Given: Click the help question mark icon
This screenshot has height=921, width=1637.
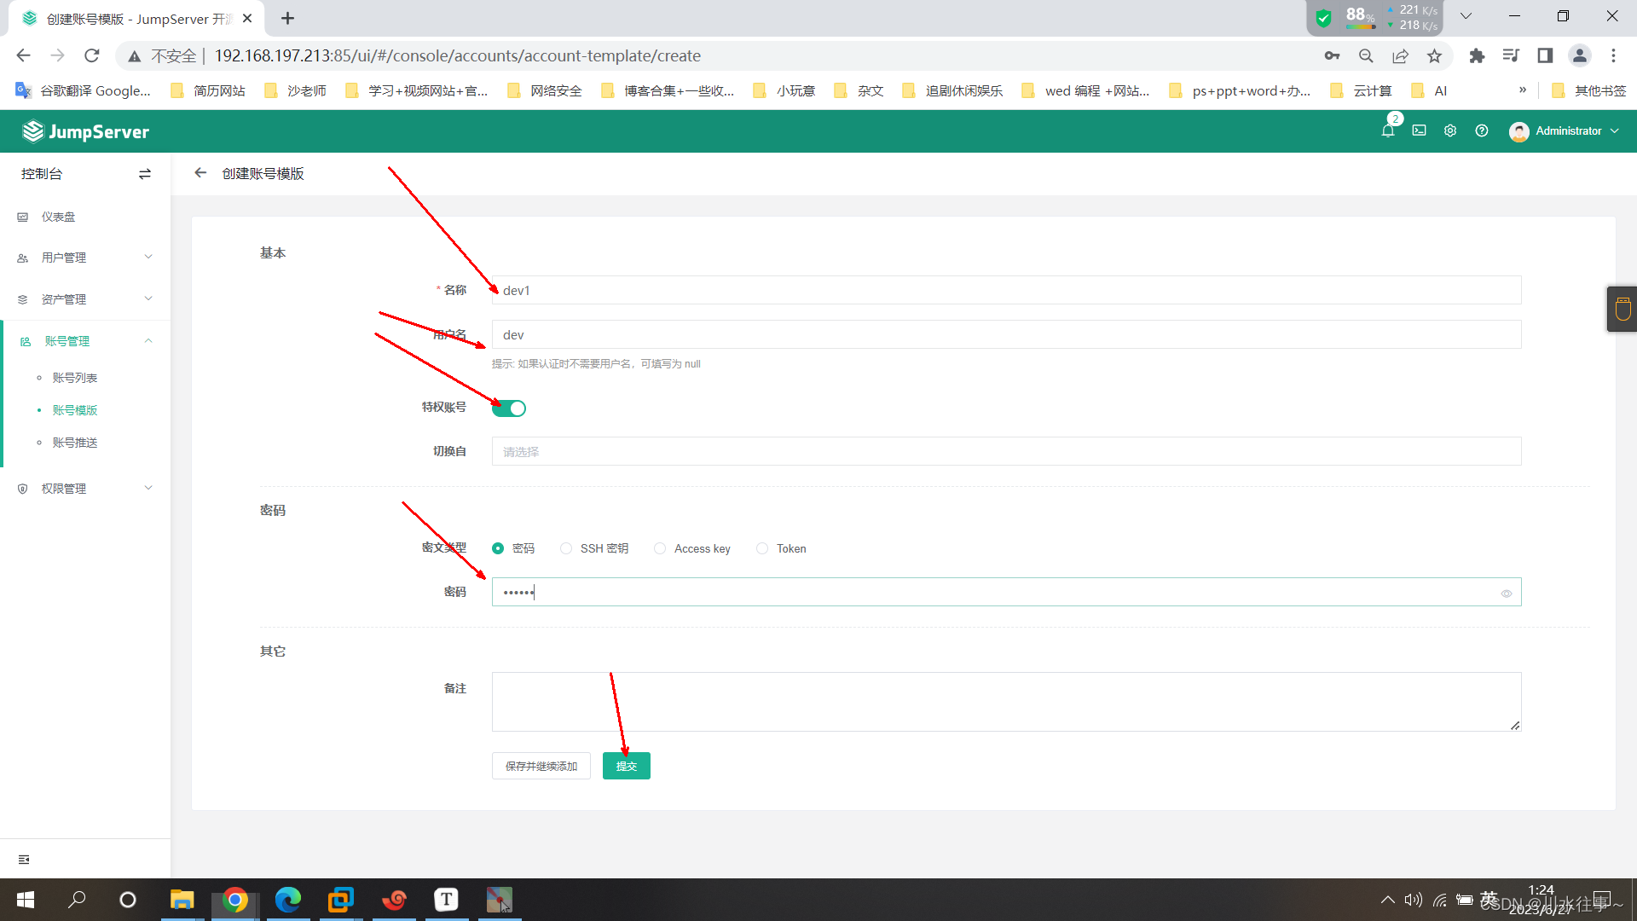Looking at the screenshot, I should coord(1482,130).
